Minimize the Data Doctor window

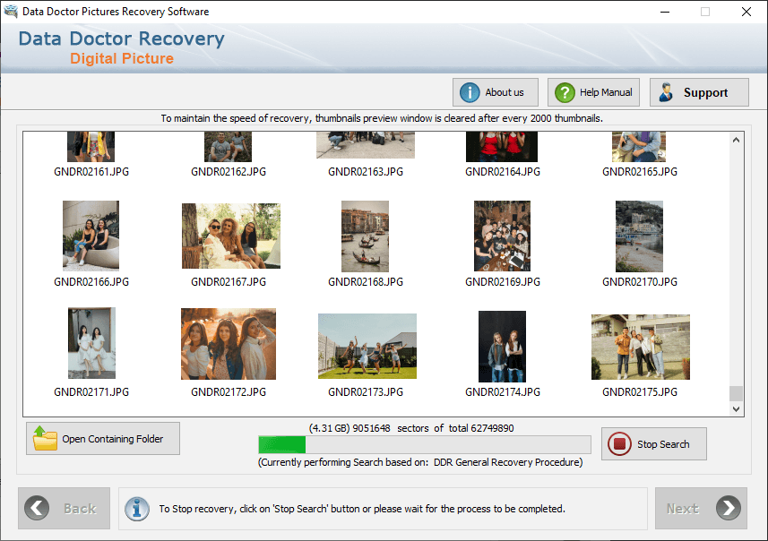coord(665,12)
